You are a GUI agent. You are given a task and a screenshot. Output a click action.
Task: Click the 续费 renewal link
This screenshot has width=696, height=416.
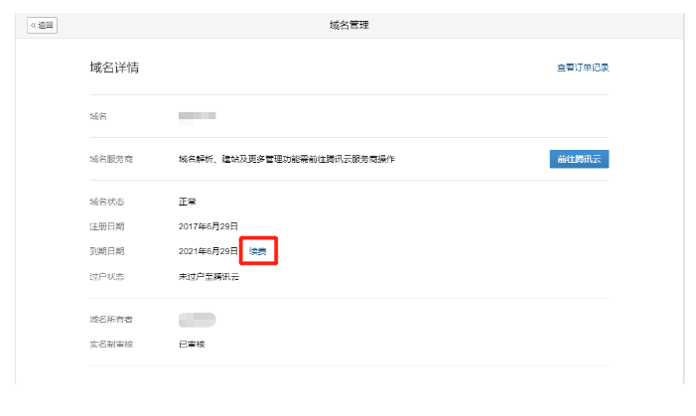(x=257, y=251)
